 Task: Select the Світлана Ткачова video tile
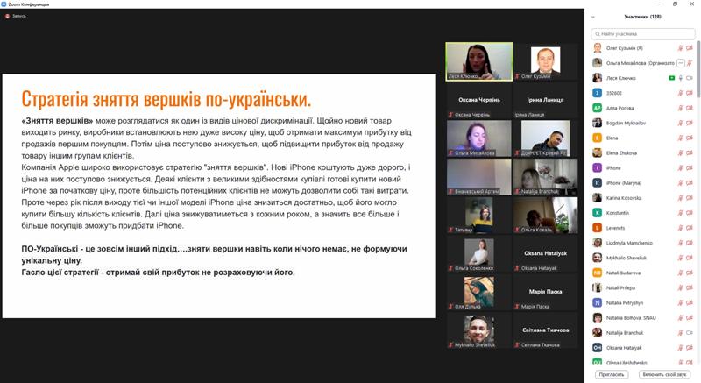coord(545,330)
